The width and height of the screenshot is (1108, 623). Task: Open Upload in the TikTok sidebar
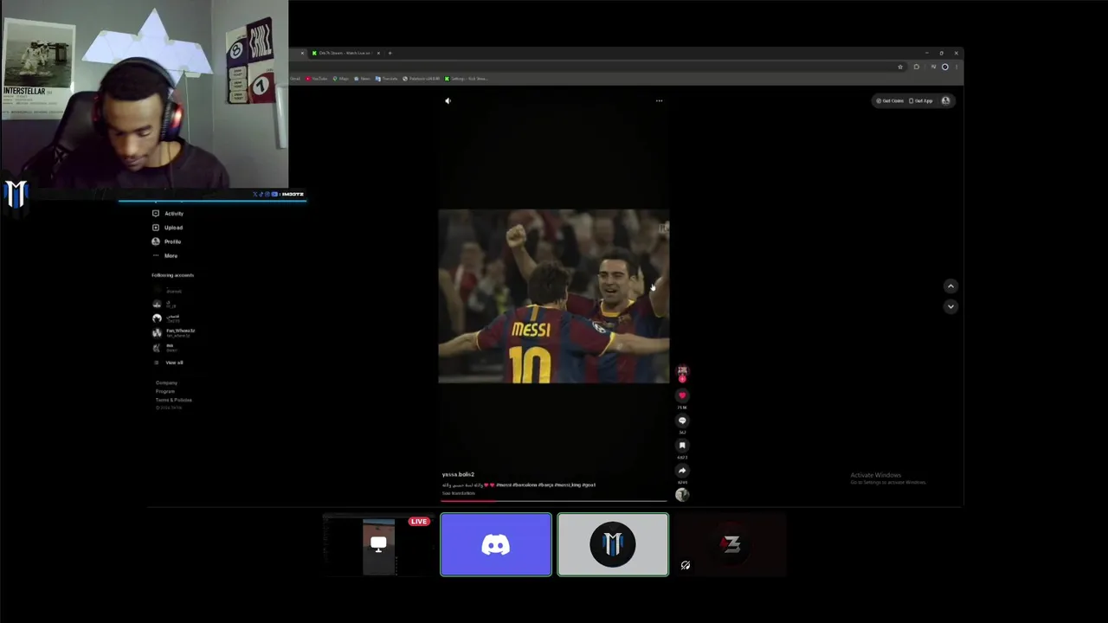[168, 228]
